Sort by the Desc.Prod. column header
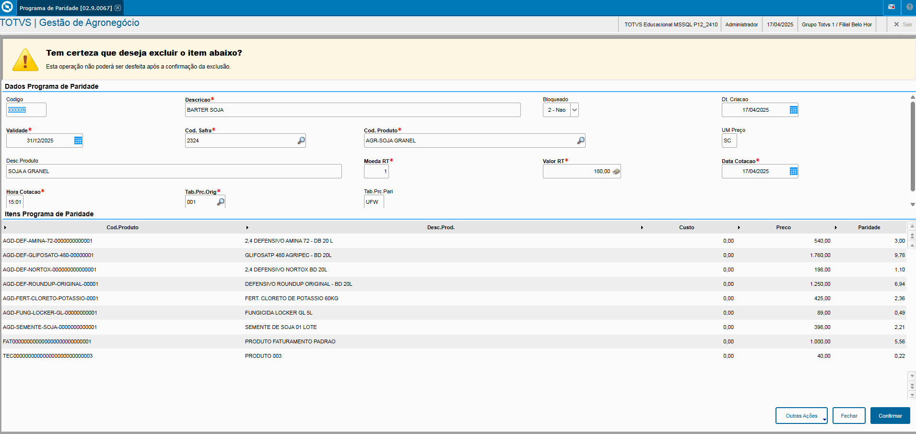The width and height of the screenshot is (916, 434). (441, 227)
